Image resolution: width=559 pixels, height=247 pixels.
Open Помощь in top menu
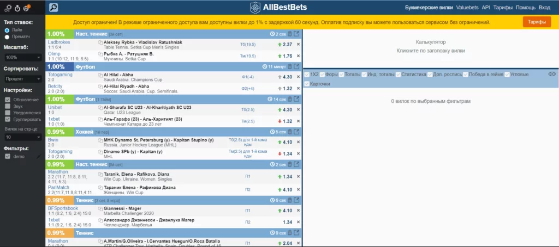[x=526, y=8]
